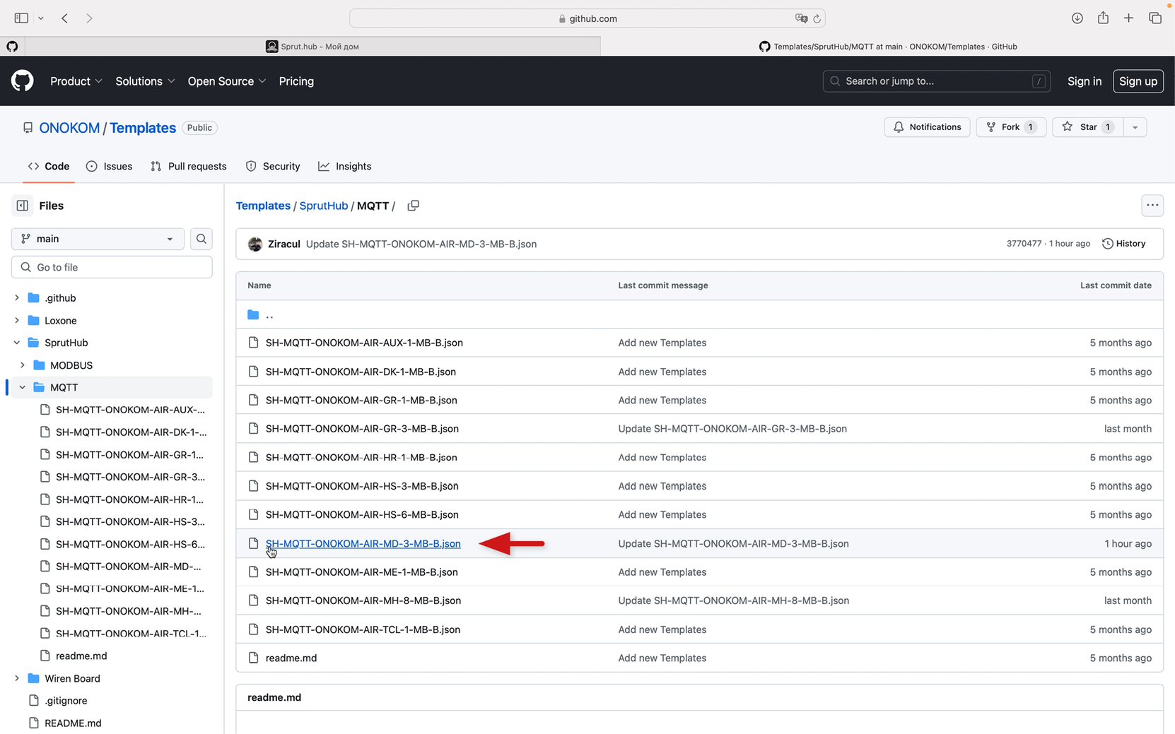Screen dimensions: 1175x734
Task: Click the GitHub logo home icon
Action: point(22,81)
